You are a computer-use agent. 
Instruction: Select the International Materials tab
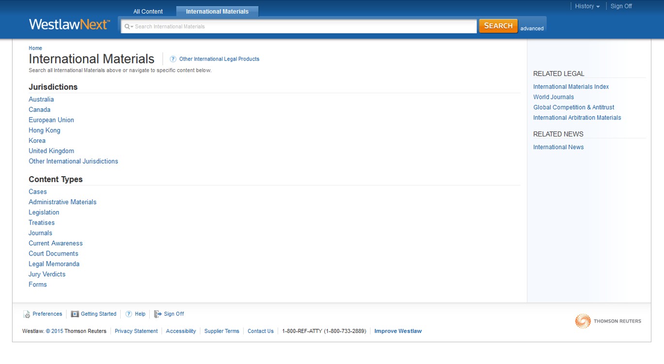coord(217,12)
